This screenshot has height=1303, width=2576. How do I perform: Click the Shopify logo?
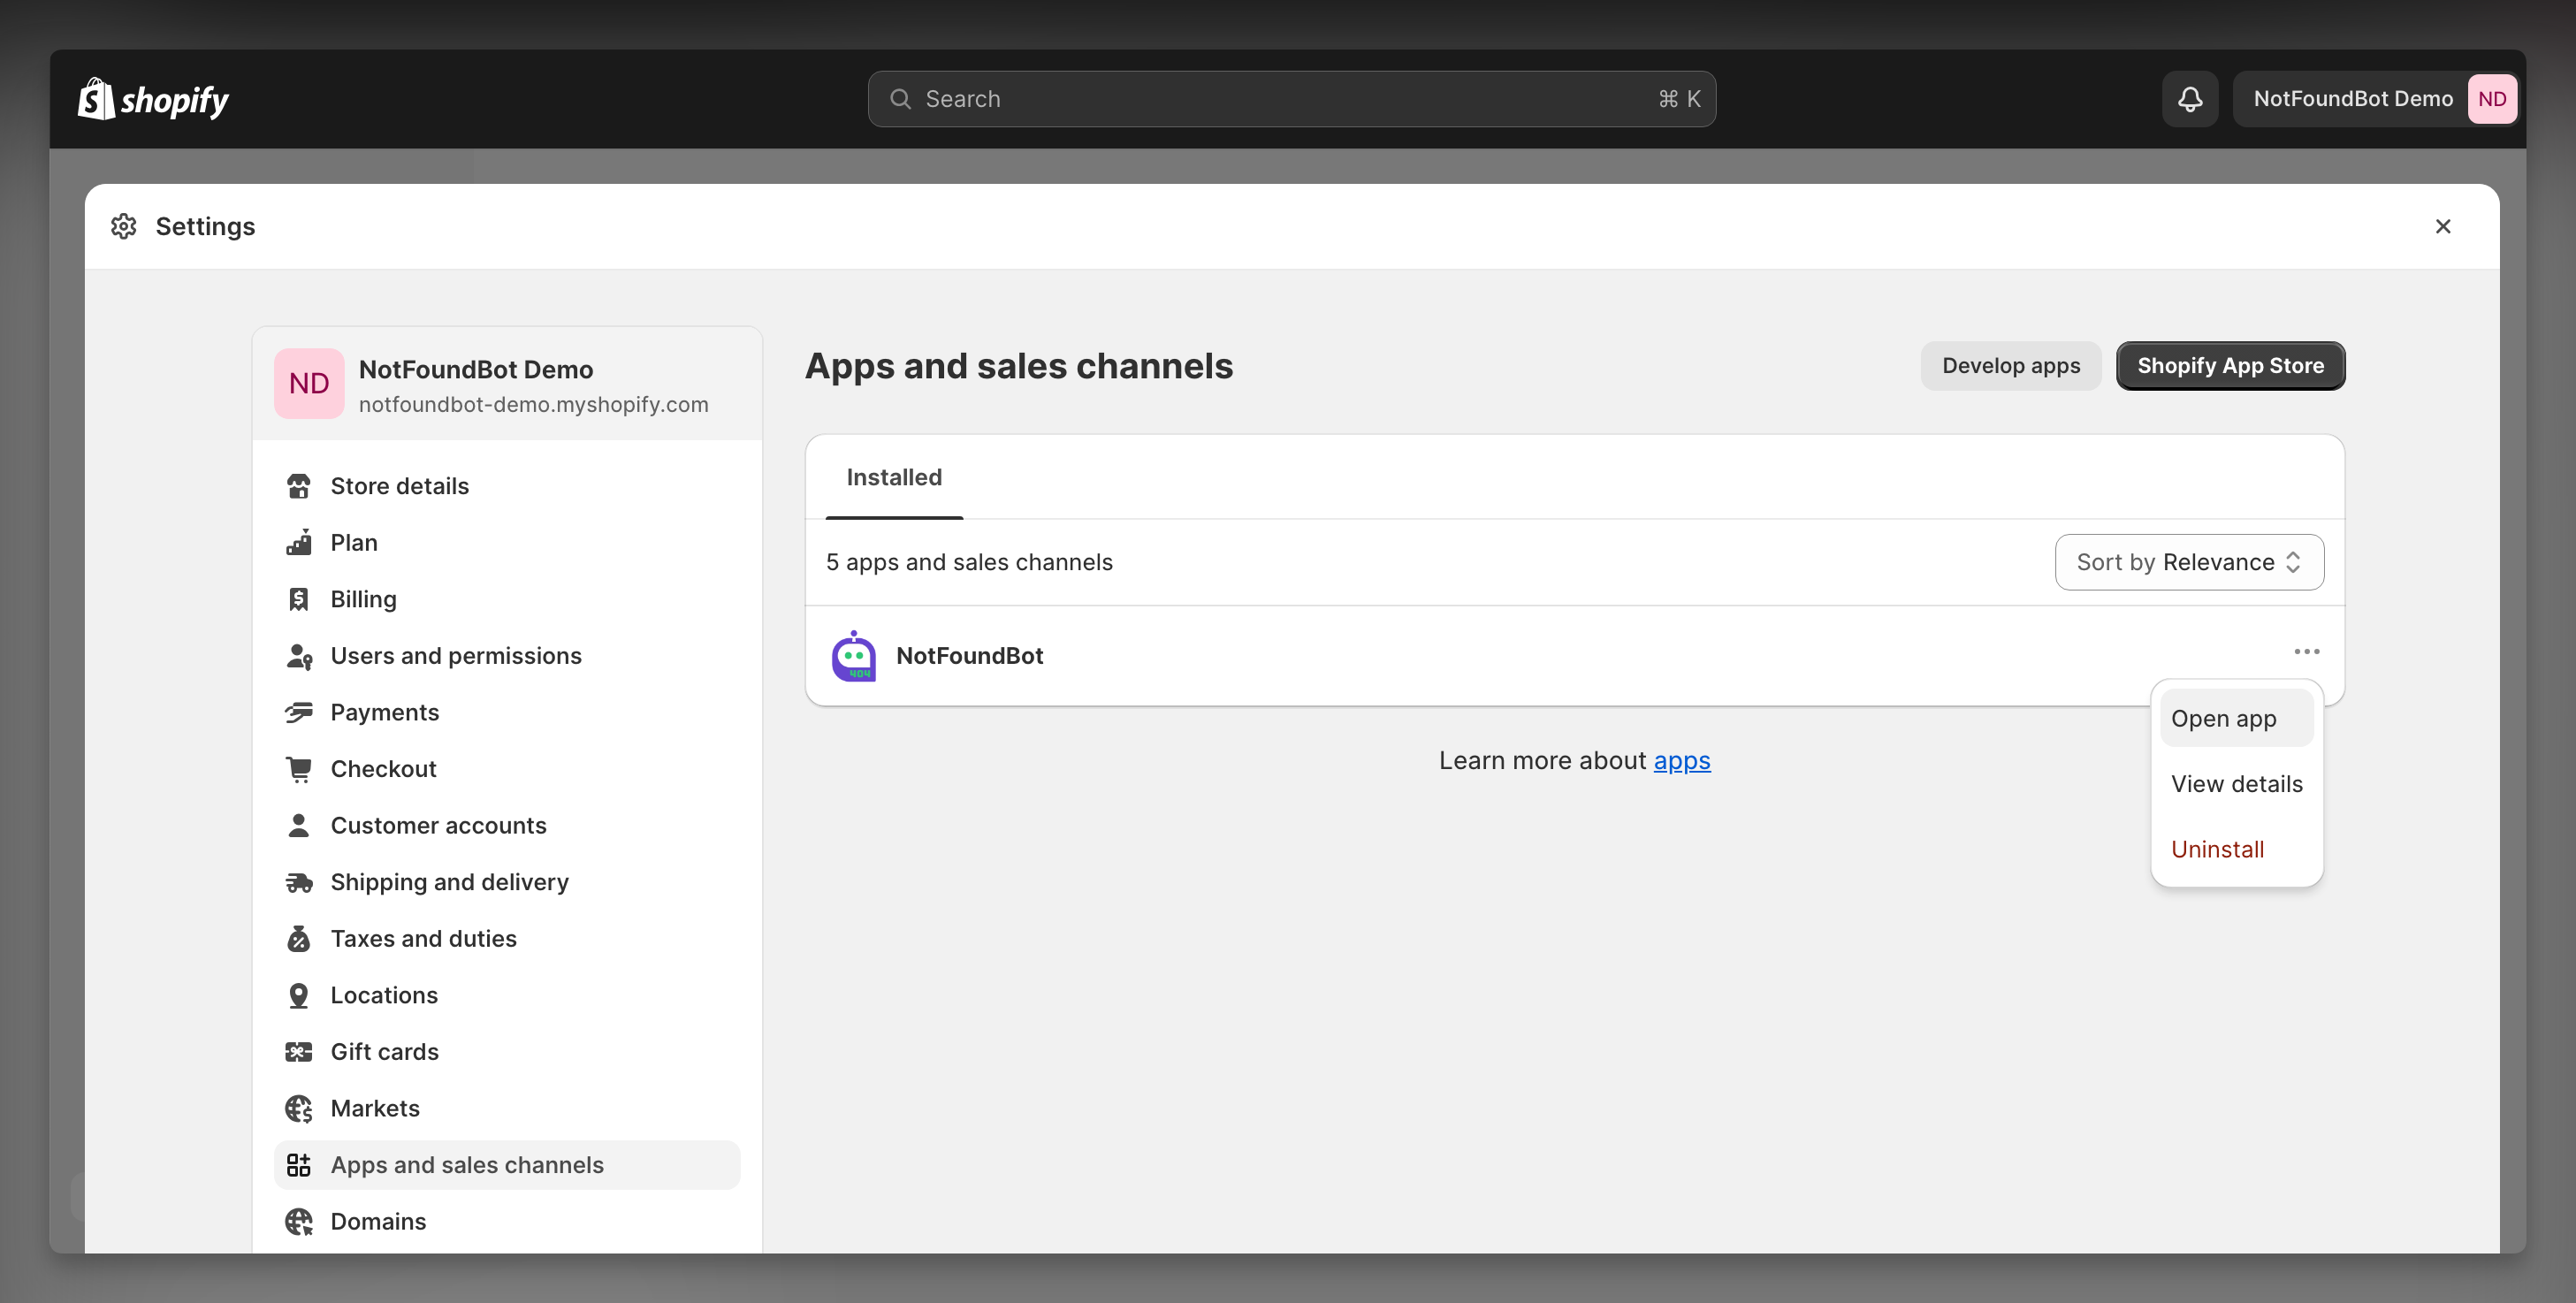tap(153, 99)
